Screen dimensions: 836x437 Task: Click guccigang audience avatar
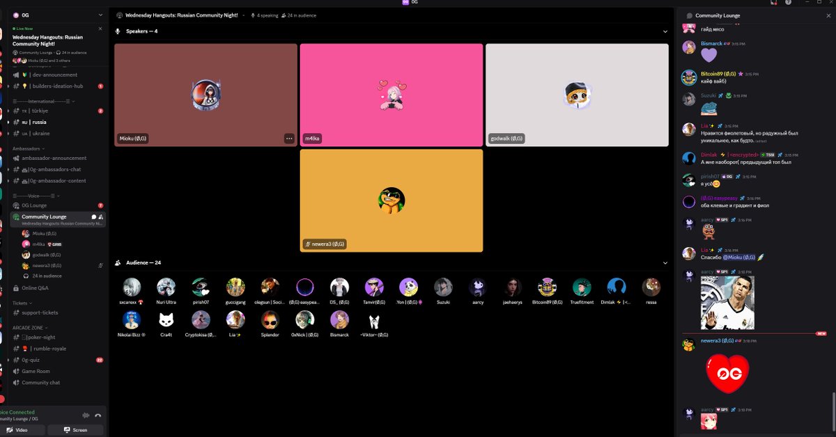tap(235, 287)
